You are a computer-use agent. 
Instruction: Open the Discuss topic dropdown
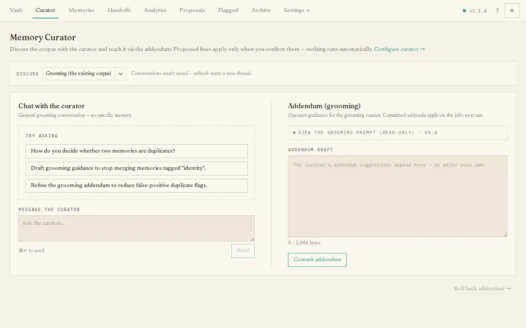pyautogui.click(x=84, y=74)
